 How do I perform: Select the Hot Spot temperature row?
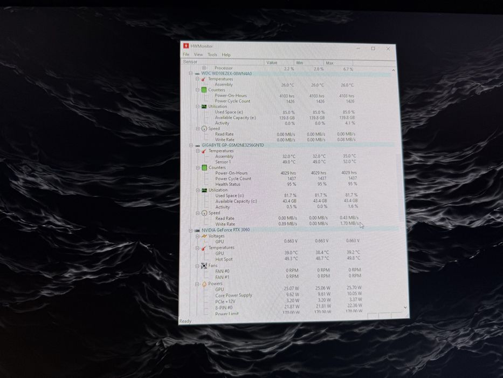[x=288, y=259]
